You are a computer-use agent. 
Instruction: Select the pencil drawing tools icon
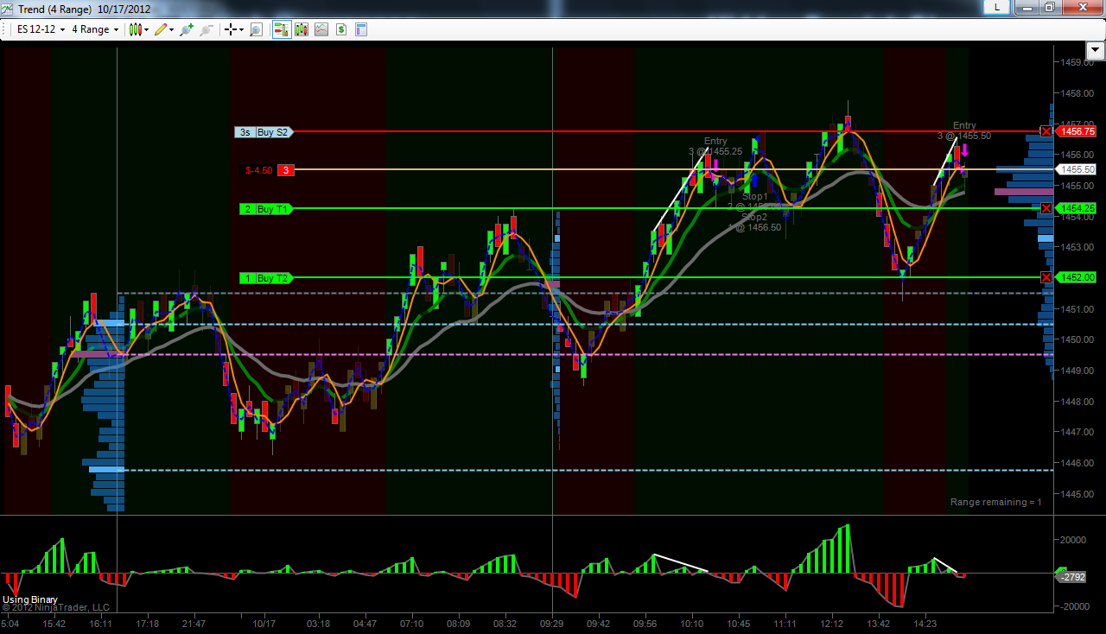tap(160, 29)
